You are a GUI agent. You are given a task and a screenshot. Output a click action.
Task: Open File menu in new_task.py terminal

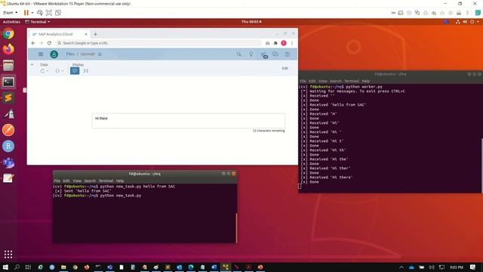(57, 181)
